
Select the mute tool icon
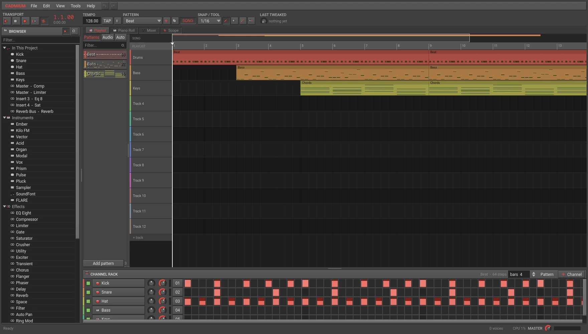(x=251, y=21)
